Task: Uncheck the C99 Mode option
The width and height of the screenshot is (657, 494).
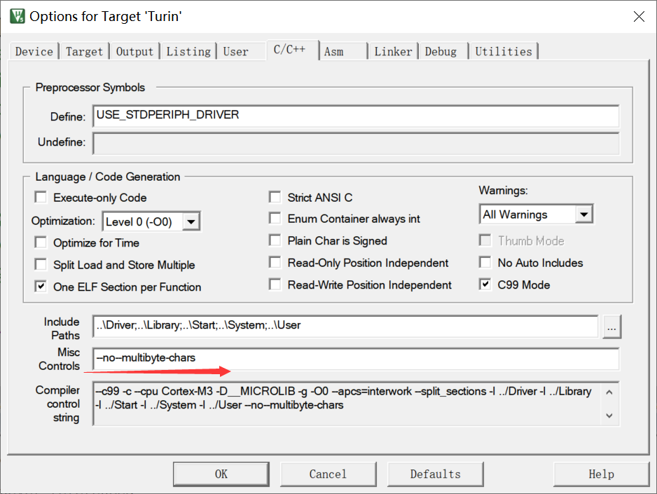Action: [x=485, y=284]
